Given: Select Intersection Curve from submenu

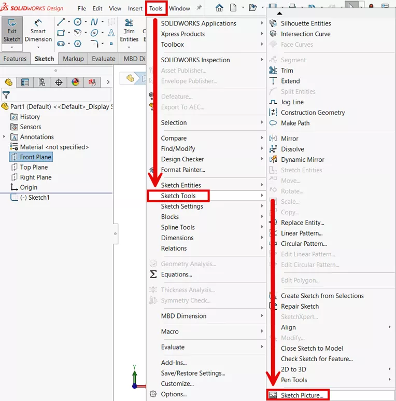Looking at the screenshot, I should (x=331, y=34).
